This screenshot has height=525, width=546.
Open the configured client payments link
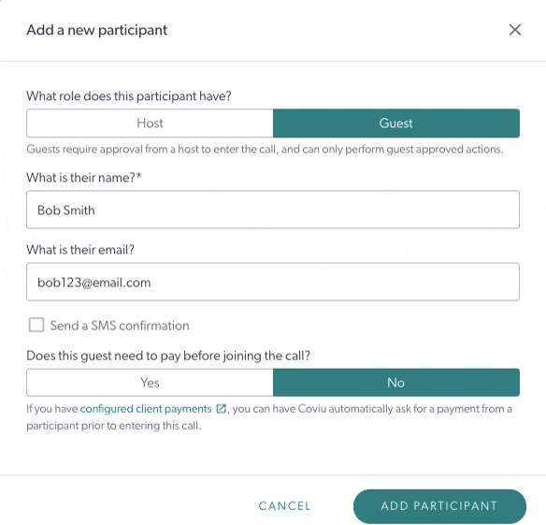(146, 409)
